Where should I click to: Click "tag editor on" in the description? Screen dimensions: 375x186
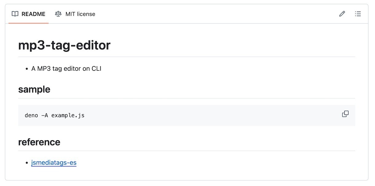(71, 69)
